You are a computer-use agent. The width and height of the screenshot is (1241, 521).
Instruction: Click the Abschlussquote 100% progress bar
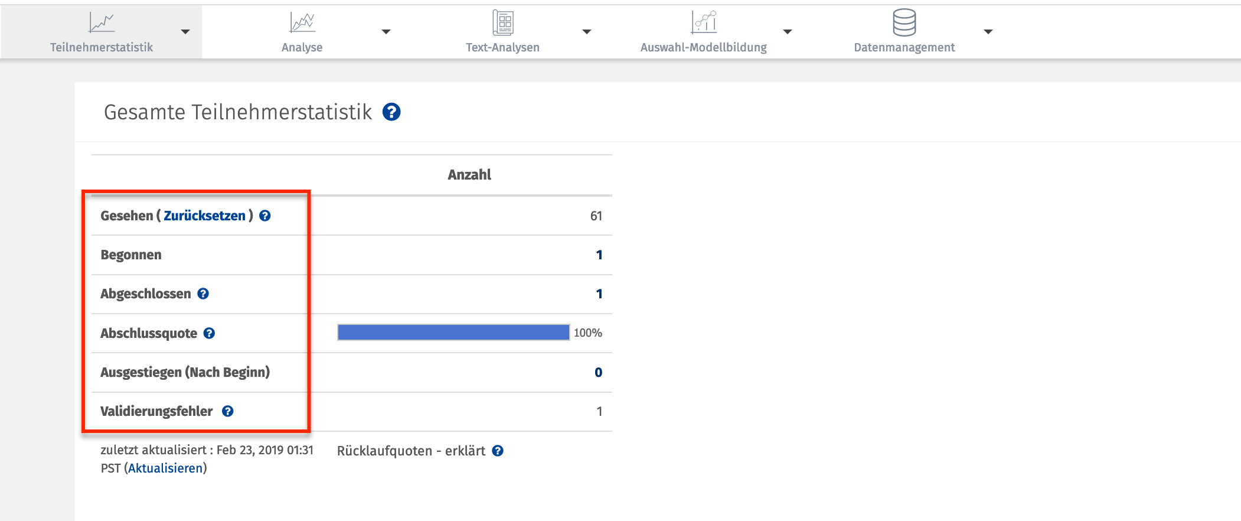[x=453, y=333]
